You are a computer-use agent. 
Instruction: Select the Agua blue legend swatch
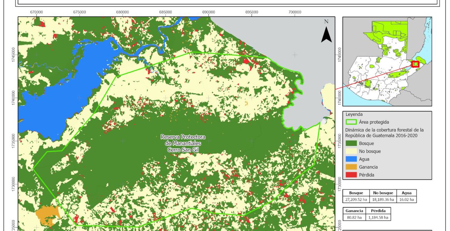350,159
